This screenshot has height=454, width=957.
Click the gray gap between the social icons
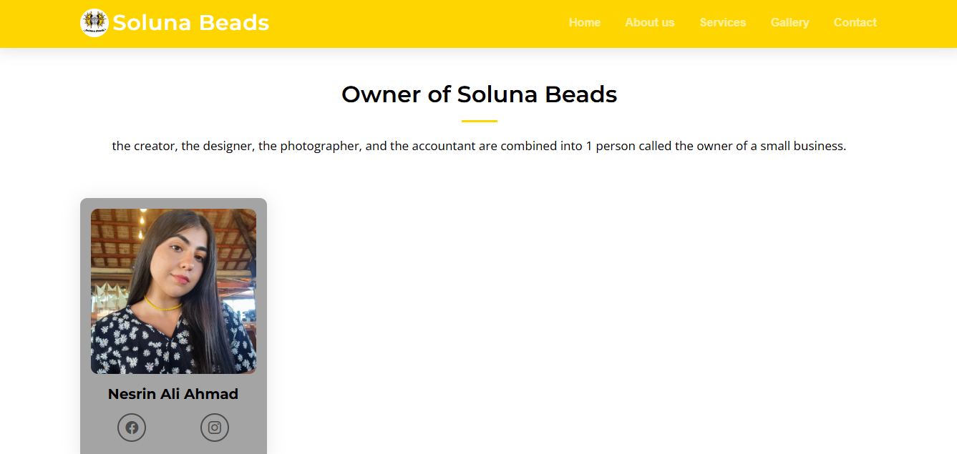[173, 428]
